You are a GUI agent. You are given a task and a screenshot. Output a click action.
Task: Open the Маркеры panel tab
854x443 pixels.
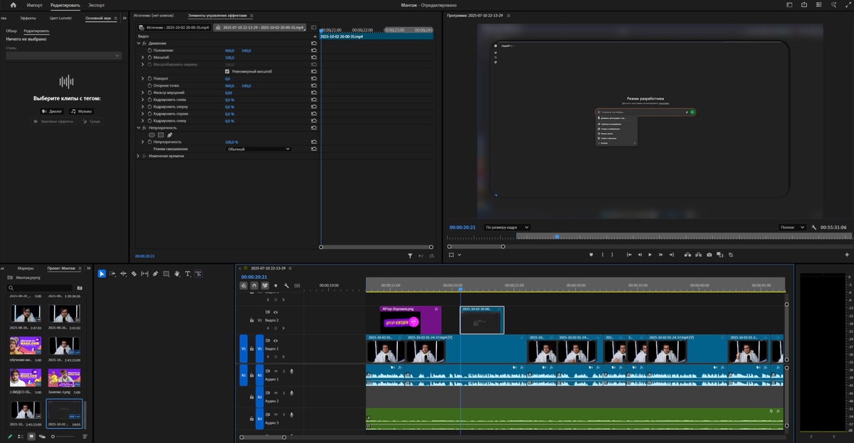point(26,268)
